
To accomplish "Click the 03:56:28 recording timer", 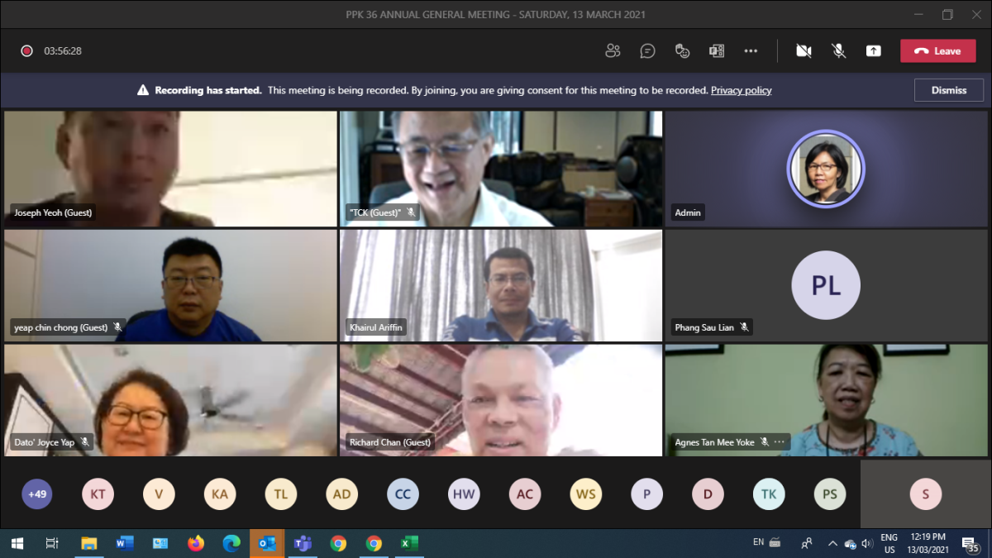I will click(x=63, y=50).
